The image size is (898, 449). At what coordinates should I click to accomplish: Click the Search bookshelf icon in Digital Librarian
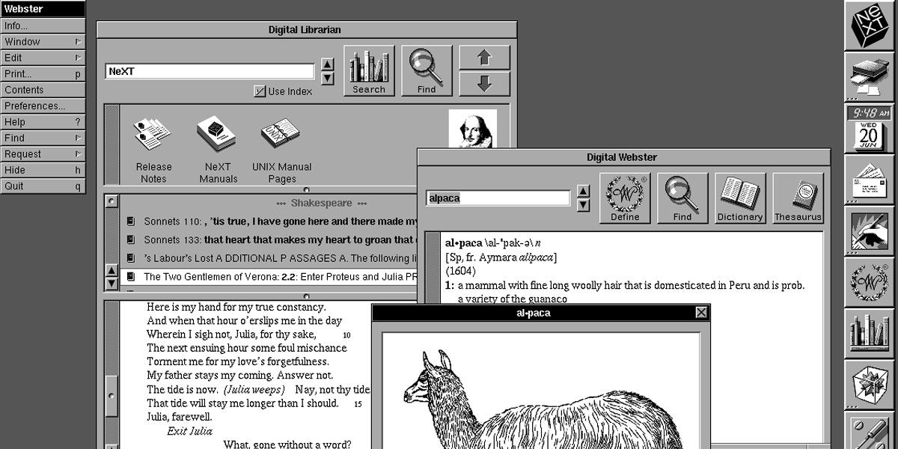369,71
